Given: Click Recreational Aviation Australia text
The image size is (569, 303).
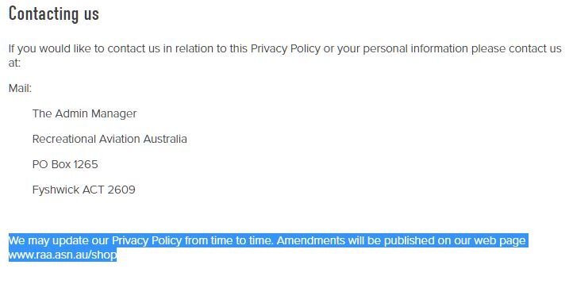Looking at the screenshot, I should [110, 139].
